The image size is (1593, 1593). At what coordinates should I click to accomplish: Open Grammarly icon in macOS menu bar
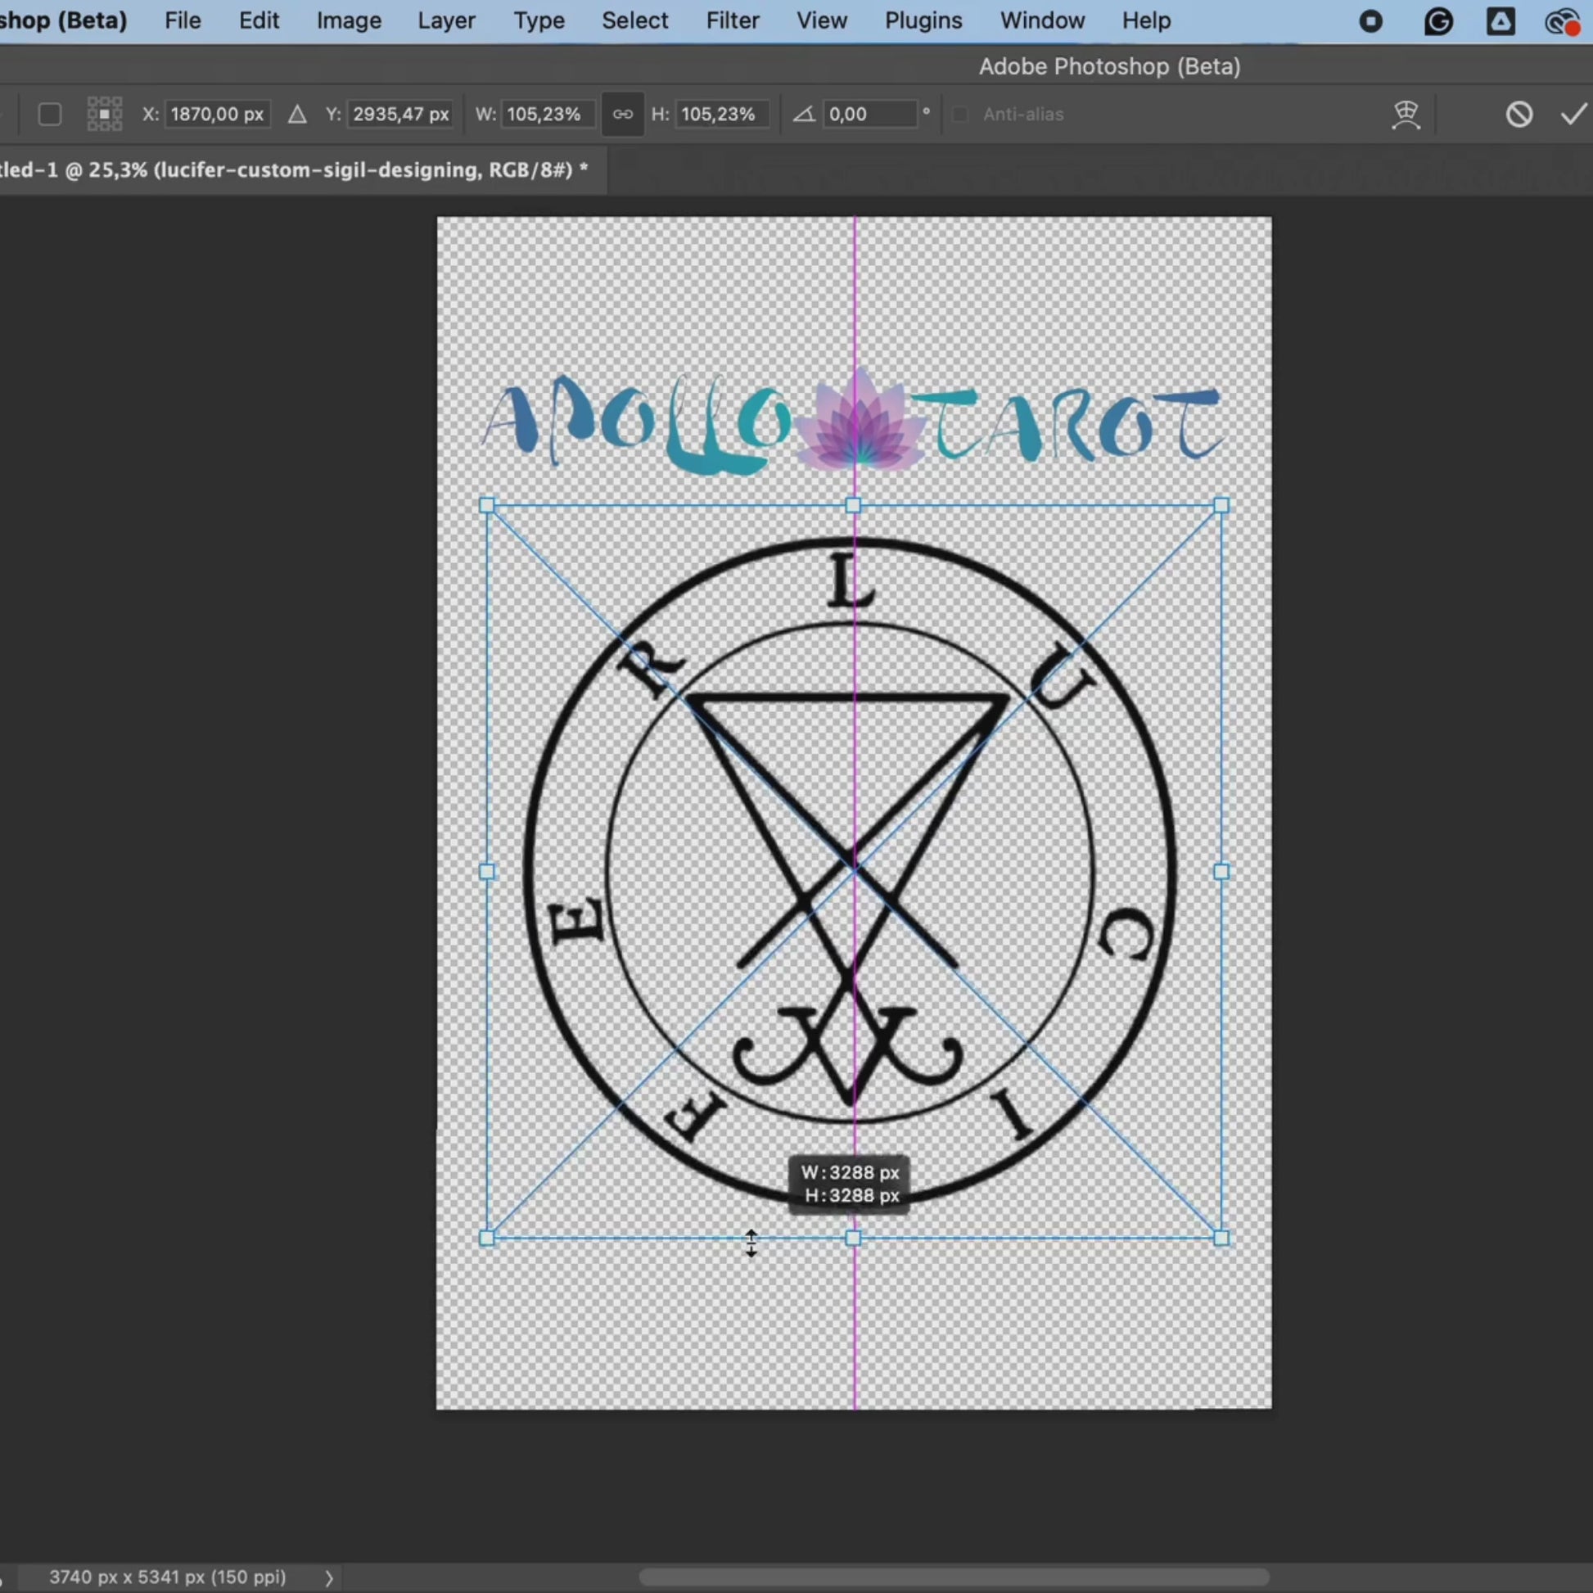(x=1438, y=21)
